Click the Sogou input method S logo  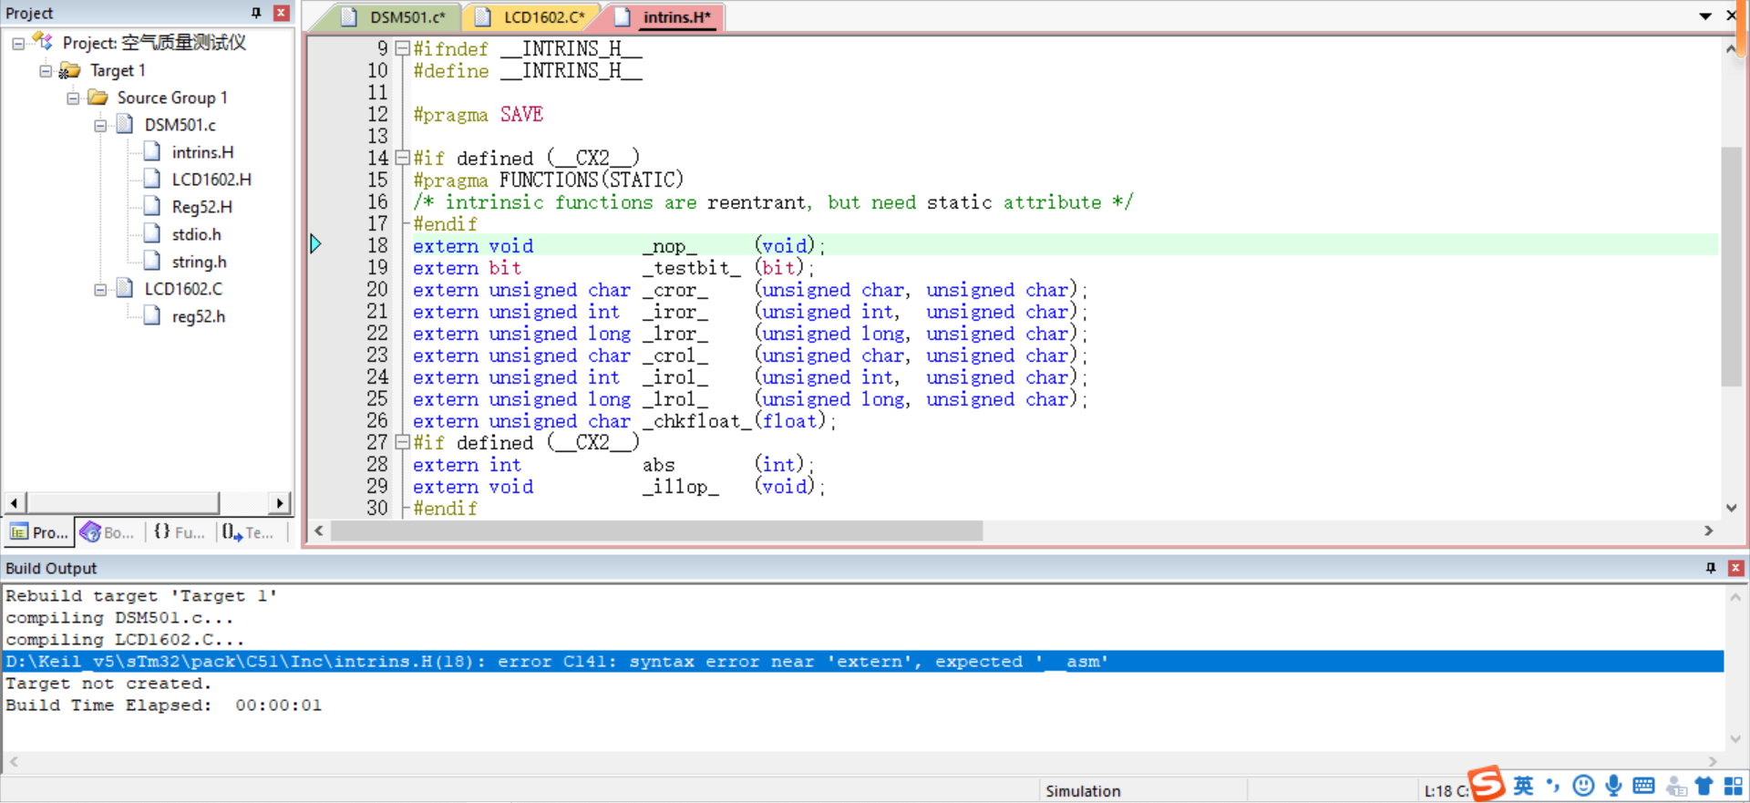[x=1486, y=784]
